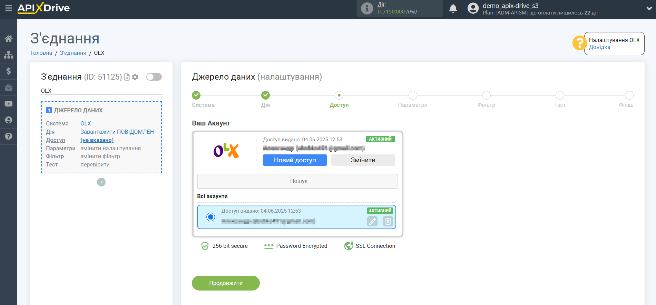The width and height of the screenshot is (656, 305).
Task: Click the user avatar icon
Action: (473, 8)
